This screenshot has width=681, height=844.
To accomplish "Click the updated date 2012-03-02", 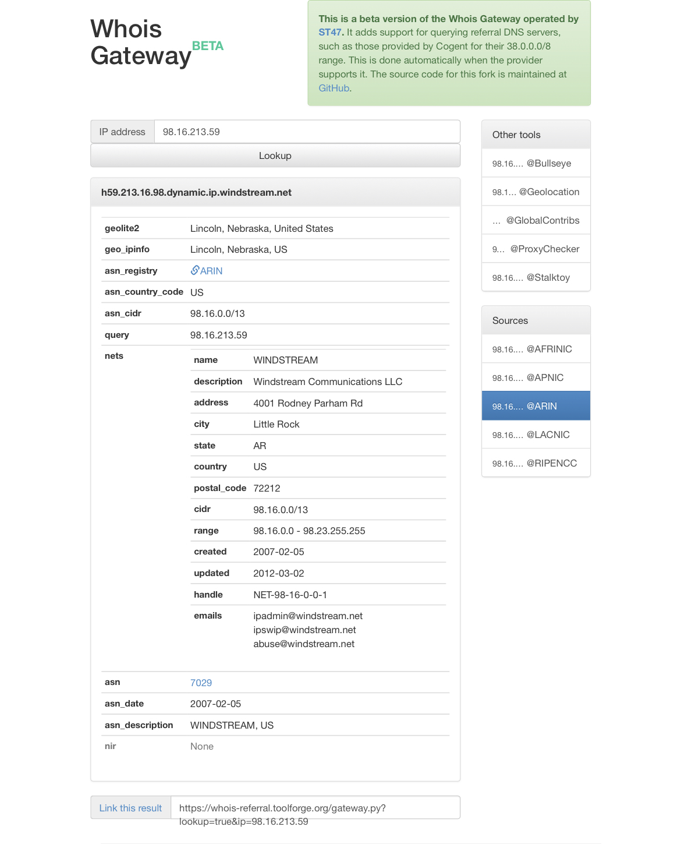I will 279,573.
